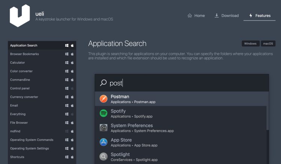Open Browser Bookmarks in the sidebar

[x=24, y=54]
